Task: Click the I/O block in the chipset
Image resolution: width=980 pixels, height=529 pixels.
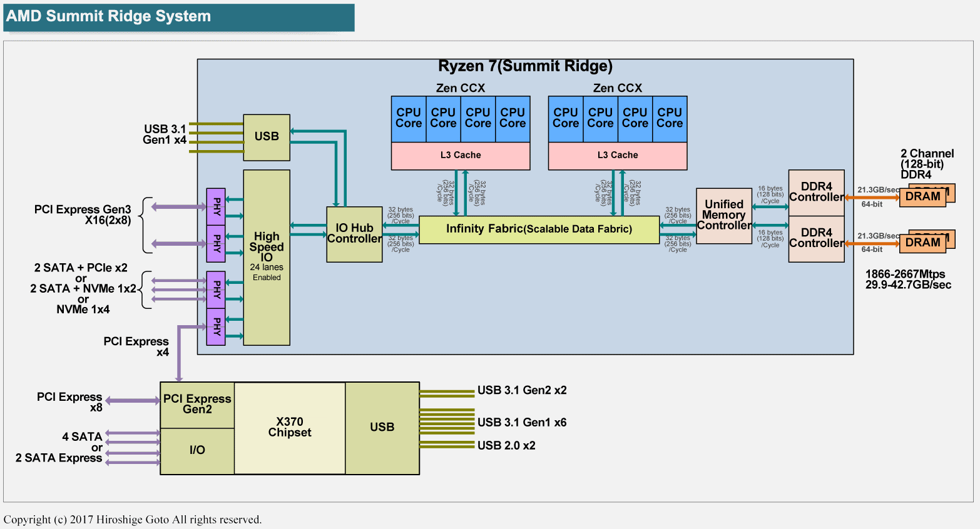Action: point(197,451)
